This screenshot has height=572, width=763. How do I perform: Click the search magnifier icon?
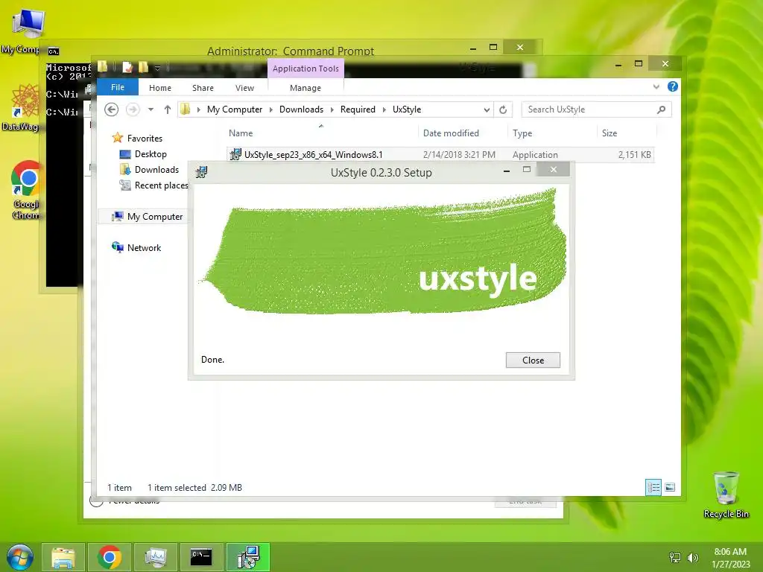[661, 109]
